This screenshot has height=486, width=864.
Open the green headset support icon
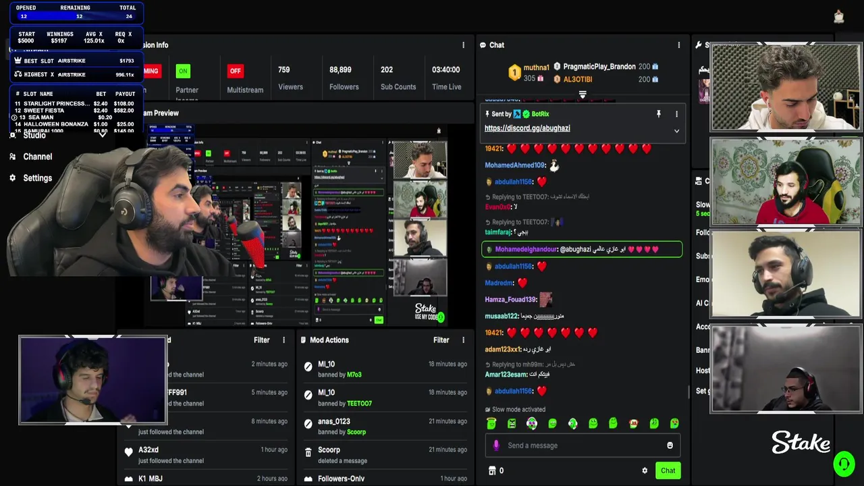[844, 464]
